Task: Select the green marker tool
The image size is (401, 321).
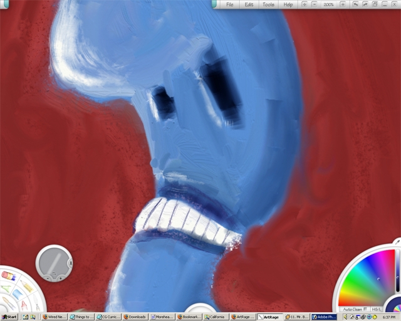Action: click(6, 288)
